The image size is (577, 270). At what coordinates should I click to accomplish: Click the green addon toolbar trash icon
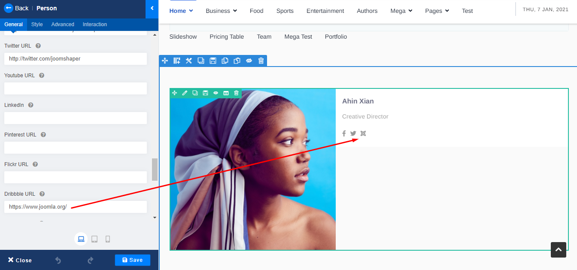[x=236, y=93]
